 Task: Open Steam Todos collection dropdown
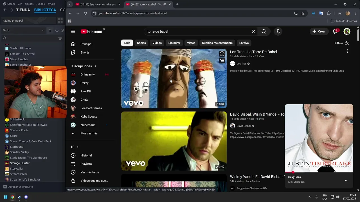23,30
